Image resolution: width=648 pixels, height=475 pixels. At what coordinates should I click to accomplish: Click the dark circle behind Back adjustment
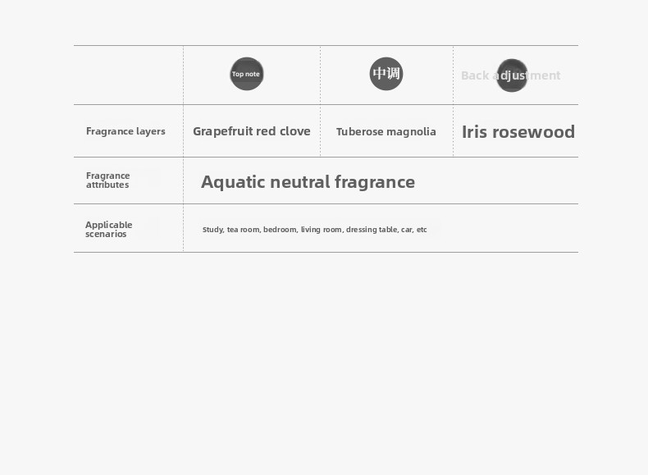[x=512, y=75]
